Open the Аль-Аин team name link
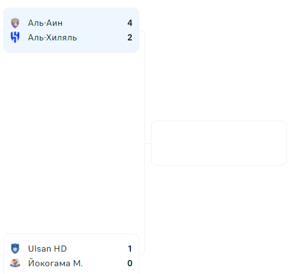Viewport: 291px width, 274px height. click(x=45, y=23)
